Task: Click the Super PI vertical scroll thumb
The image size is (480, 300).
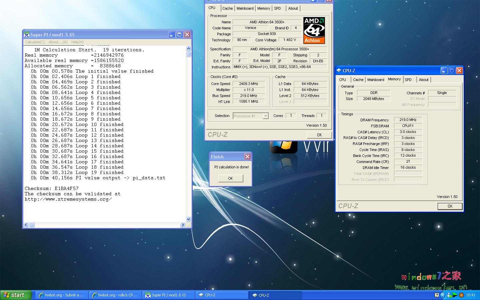Action: (189, 54)
